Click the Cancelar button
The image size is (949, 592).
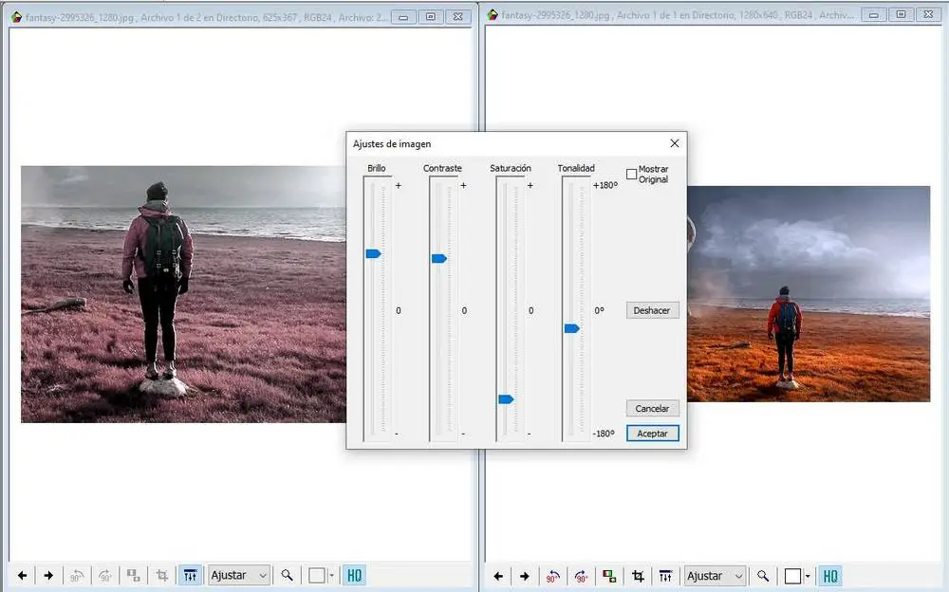(653, 409)
